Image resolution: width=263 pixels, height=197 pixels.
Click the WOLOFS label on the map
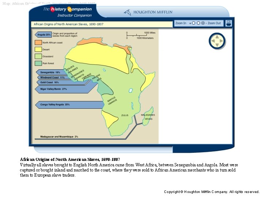pos(70,68)
